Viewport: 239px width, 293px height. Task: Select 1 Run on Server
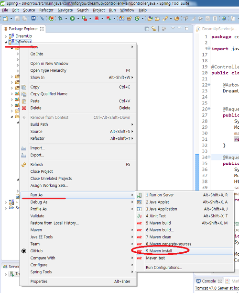click(x=185, y=195)
